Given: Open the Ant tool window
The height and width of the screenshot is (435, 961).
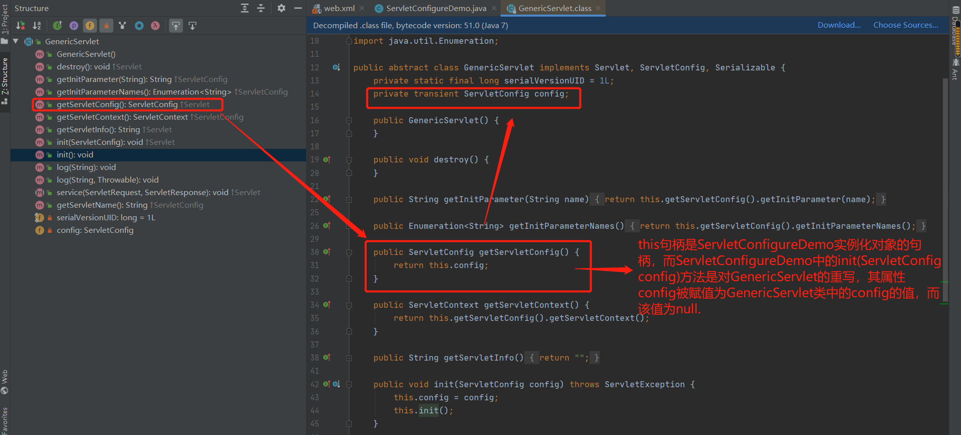Looking at the screenshot, I should point(955,69).
